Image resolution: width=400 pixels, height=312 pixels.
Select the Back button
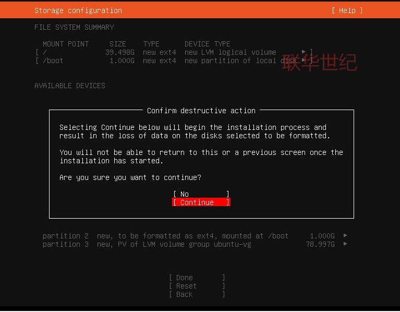pos(197,294)
